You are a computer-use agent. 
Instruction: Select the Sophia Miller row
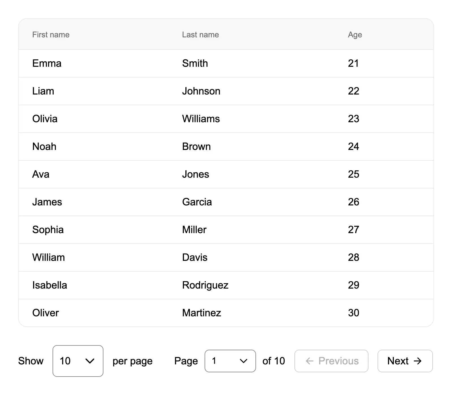point(226,230)
